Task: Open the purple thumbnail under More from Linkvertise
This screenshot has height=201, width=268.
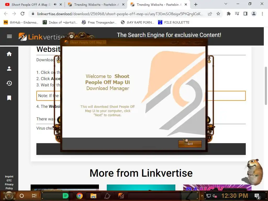Action: pos(217,187)
